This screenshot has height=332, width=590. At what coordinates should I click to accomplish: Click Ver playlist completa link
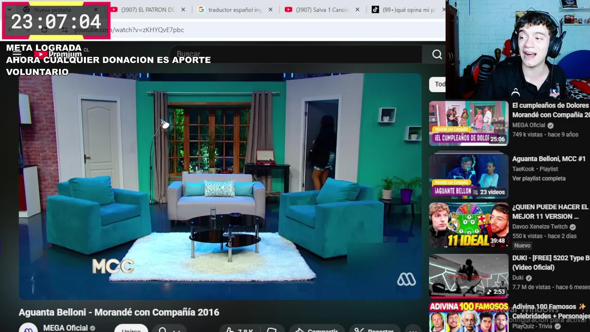[538, 178]
